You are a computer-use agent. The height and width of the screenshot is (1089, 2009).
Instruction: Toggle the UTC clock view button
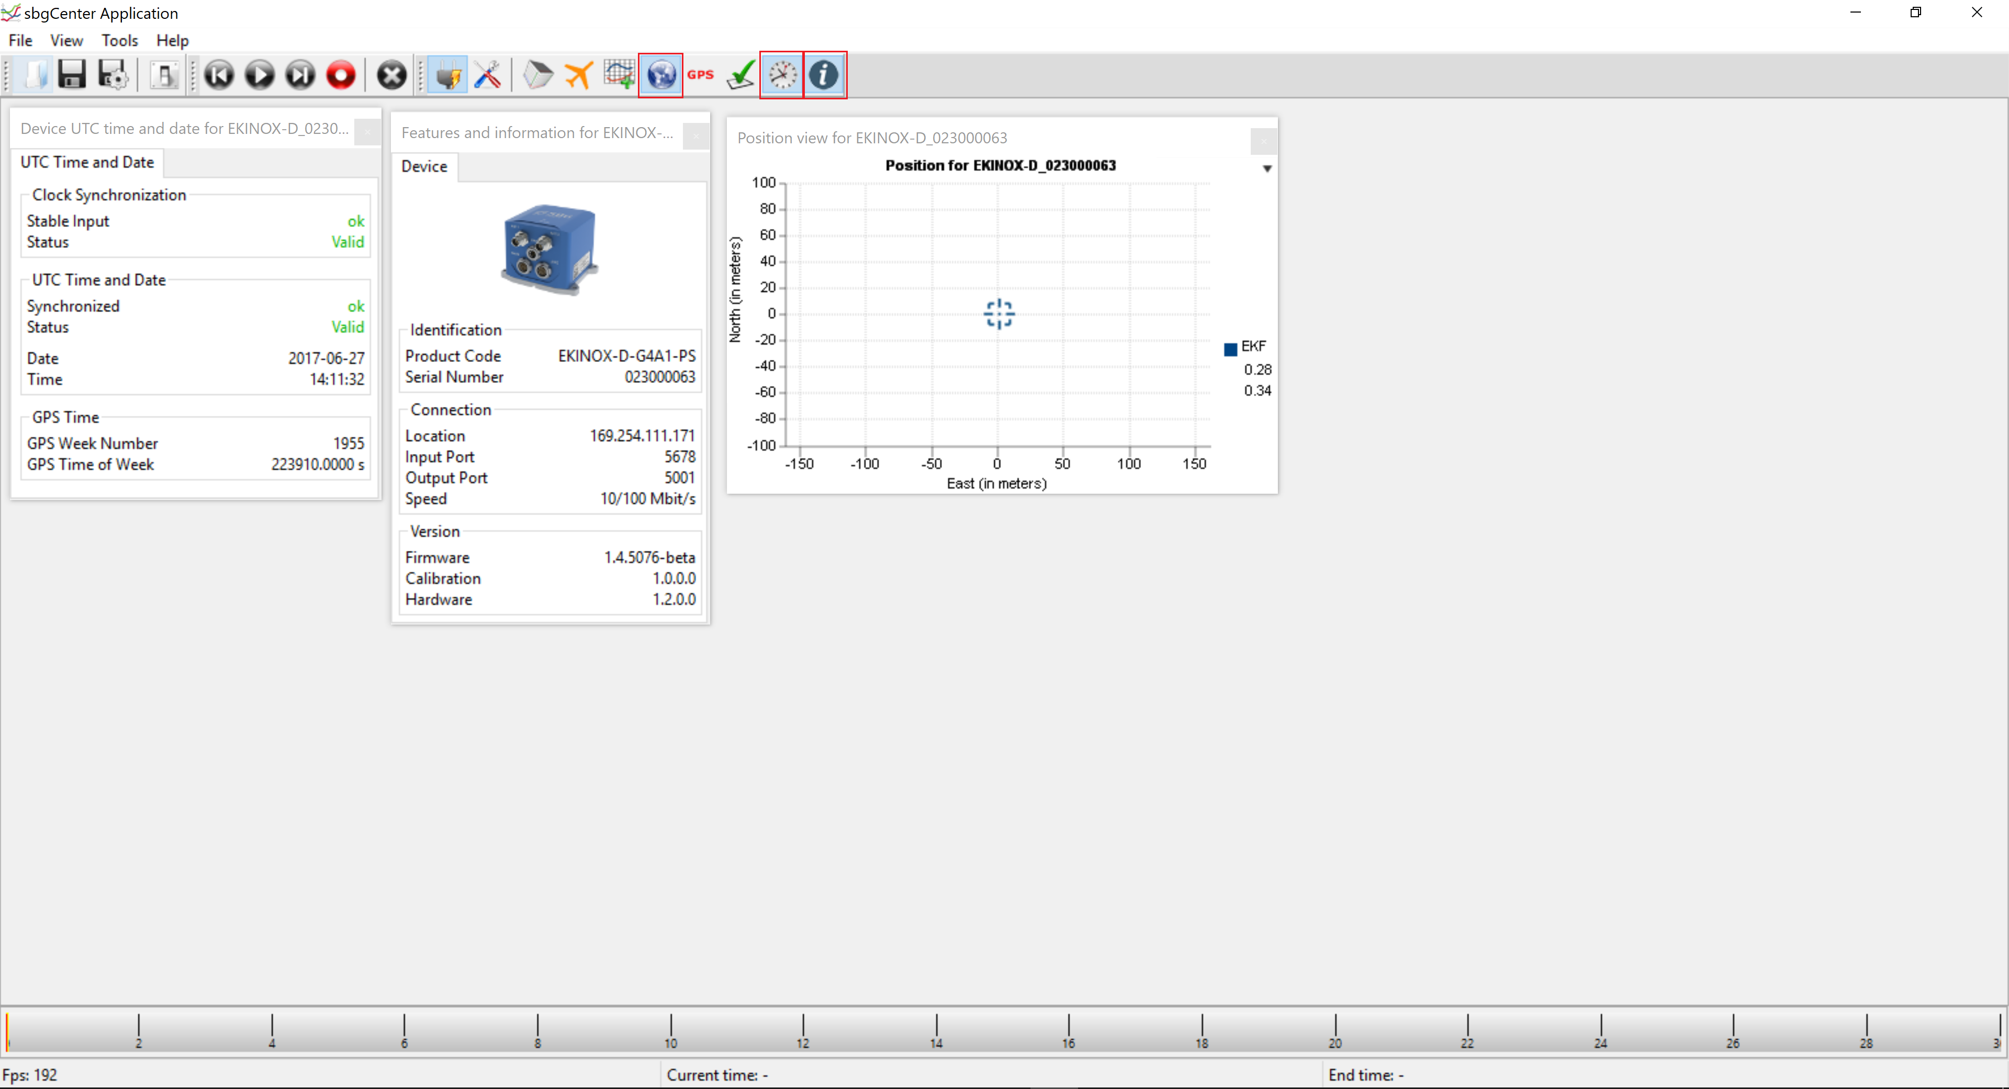782,75
